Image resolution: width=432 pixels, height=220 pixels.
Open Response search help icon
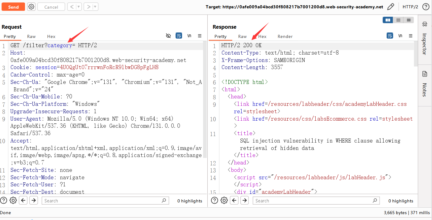(x=214, y=201)
